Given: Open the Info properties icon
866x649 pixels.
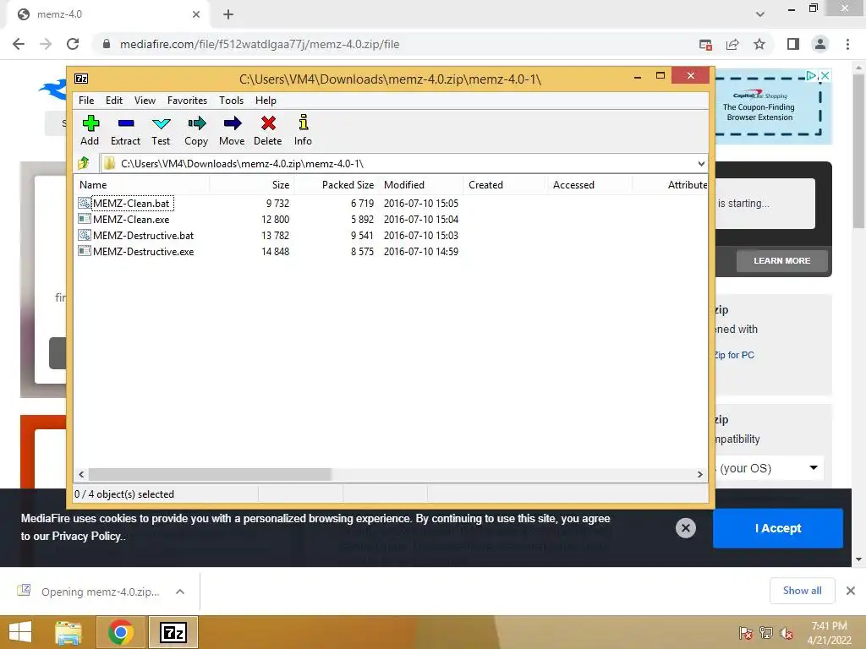Looking at the screenshot, I should (x=304, y=122).
